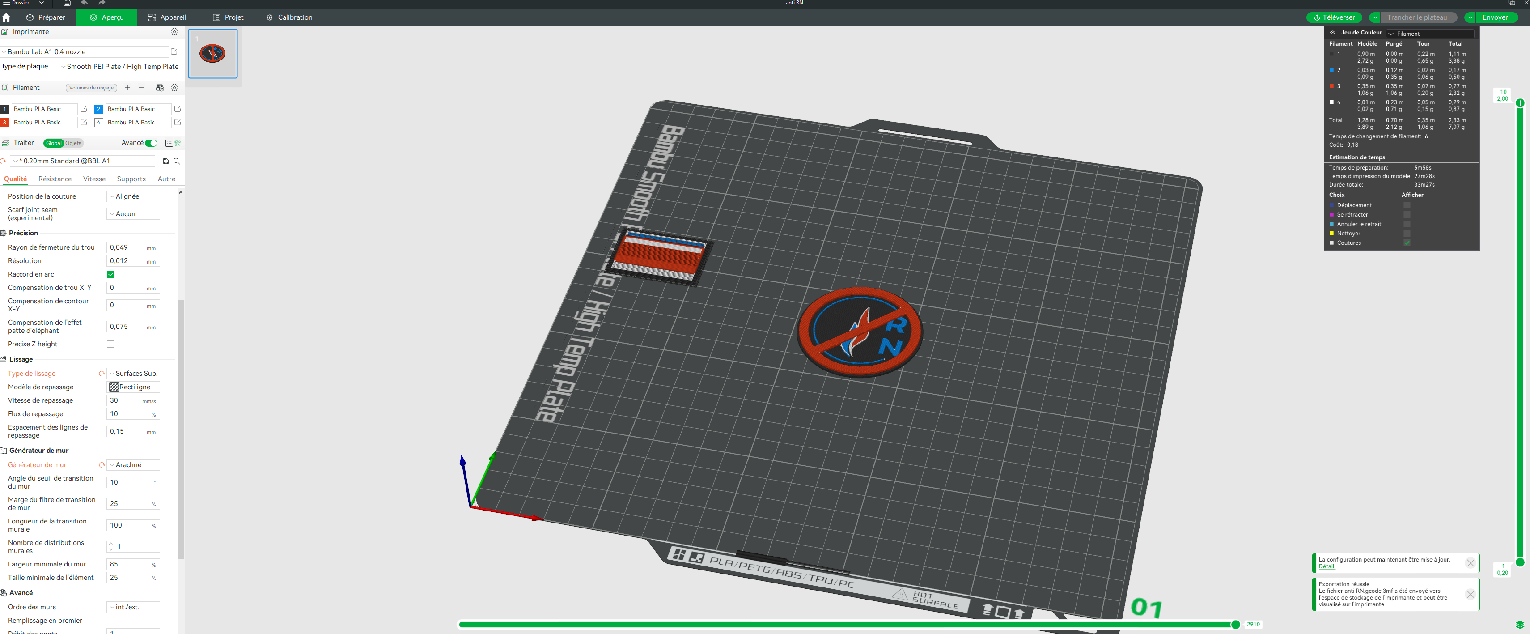Screen dimensions: 1530x634
Task: Click filament 2 blue color swatch
Action: [98, 109]
